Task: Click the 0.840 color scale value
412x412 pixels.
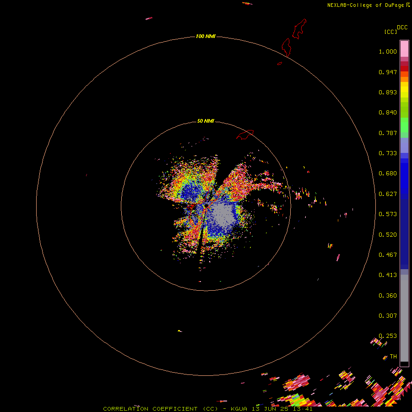Action: click(x=388, y=113)
